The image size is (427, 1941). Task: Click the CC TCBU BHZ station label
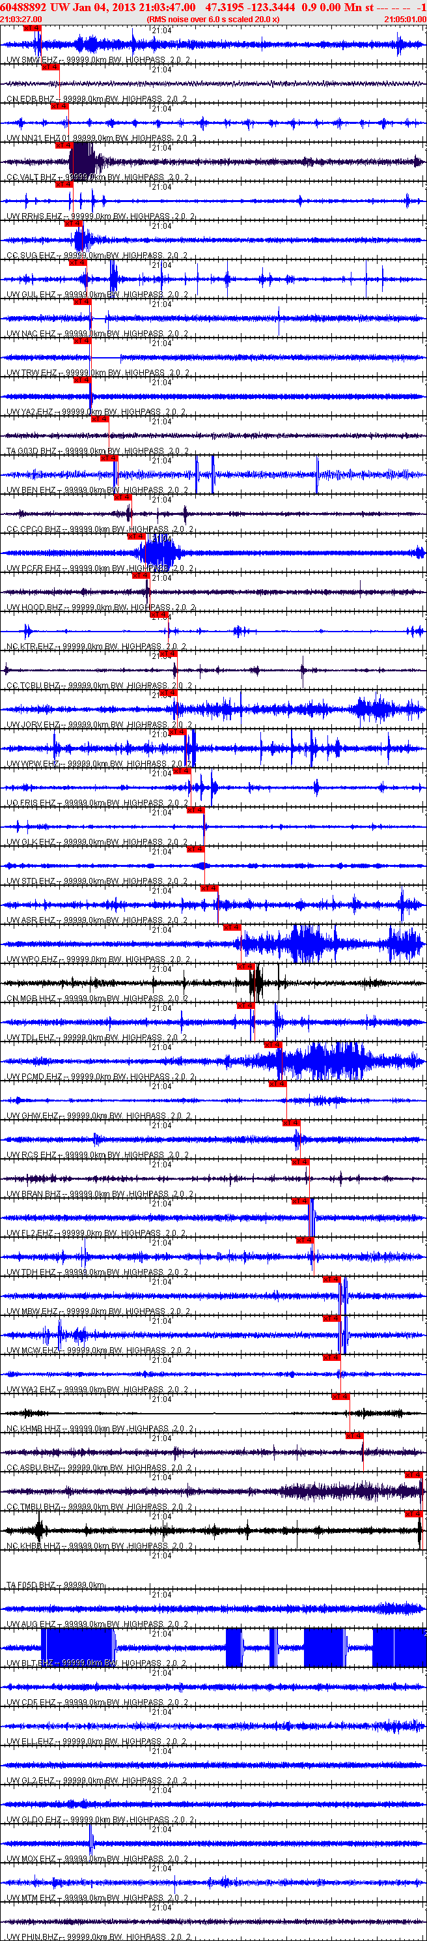[33, 686]
